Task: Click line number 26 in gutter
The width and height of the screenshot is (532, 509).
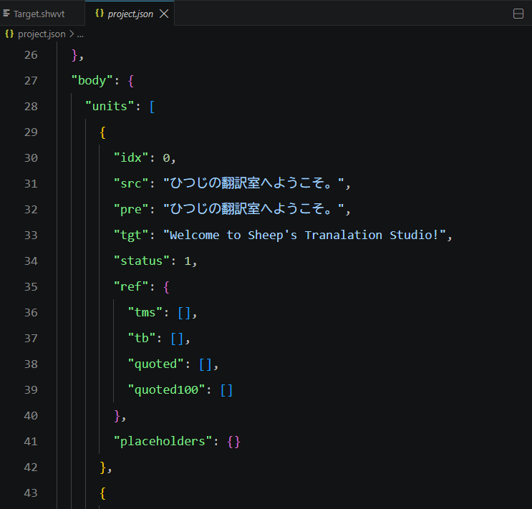Action: [31, 55]
